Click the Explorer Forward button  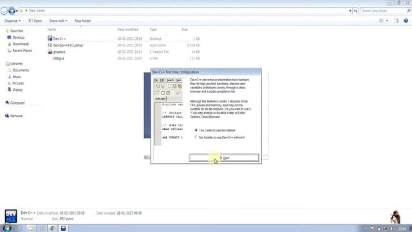pos(12,11)
